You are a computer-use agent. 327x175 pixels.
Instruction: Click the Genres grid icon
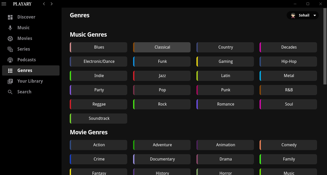point(10,70)
